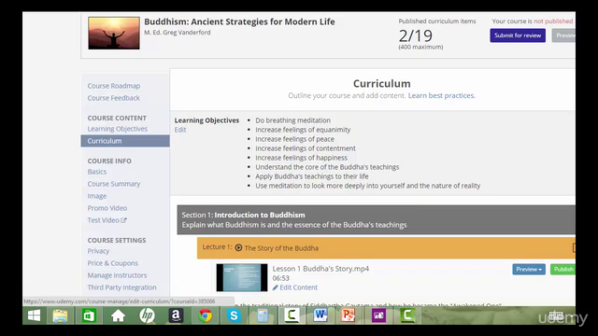Click Section 1 Introduction to Buddhism header
The width and height of the screenshot is (598, 336).
[376, 220]
